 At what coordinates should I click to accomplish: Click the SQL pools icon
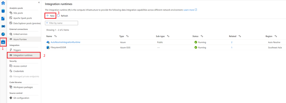point(11,13)
